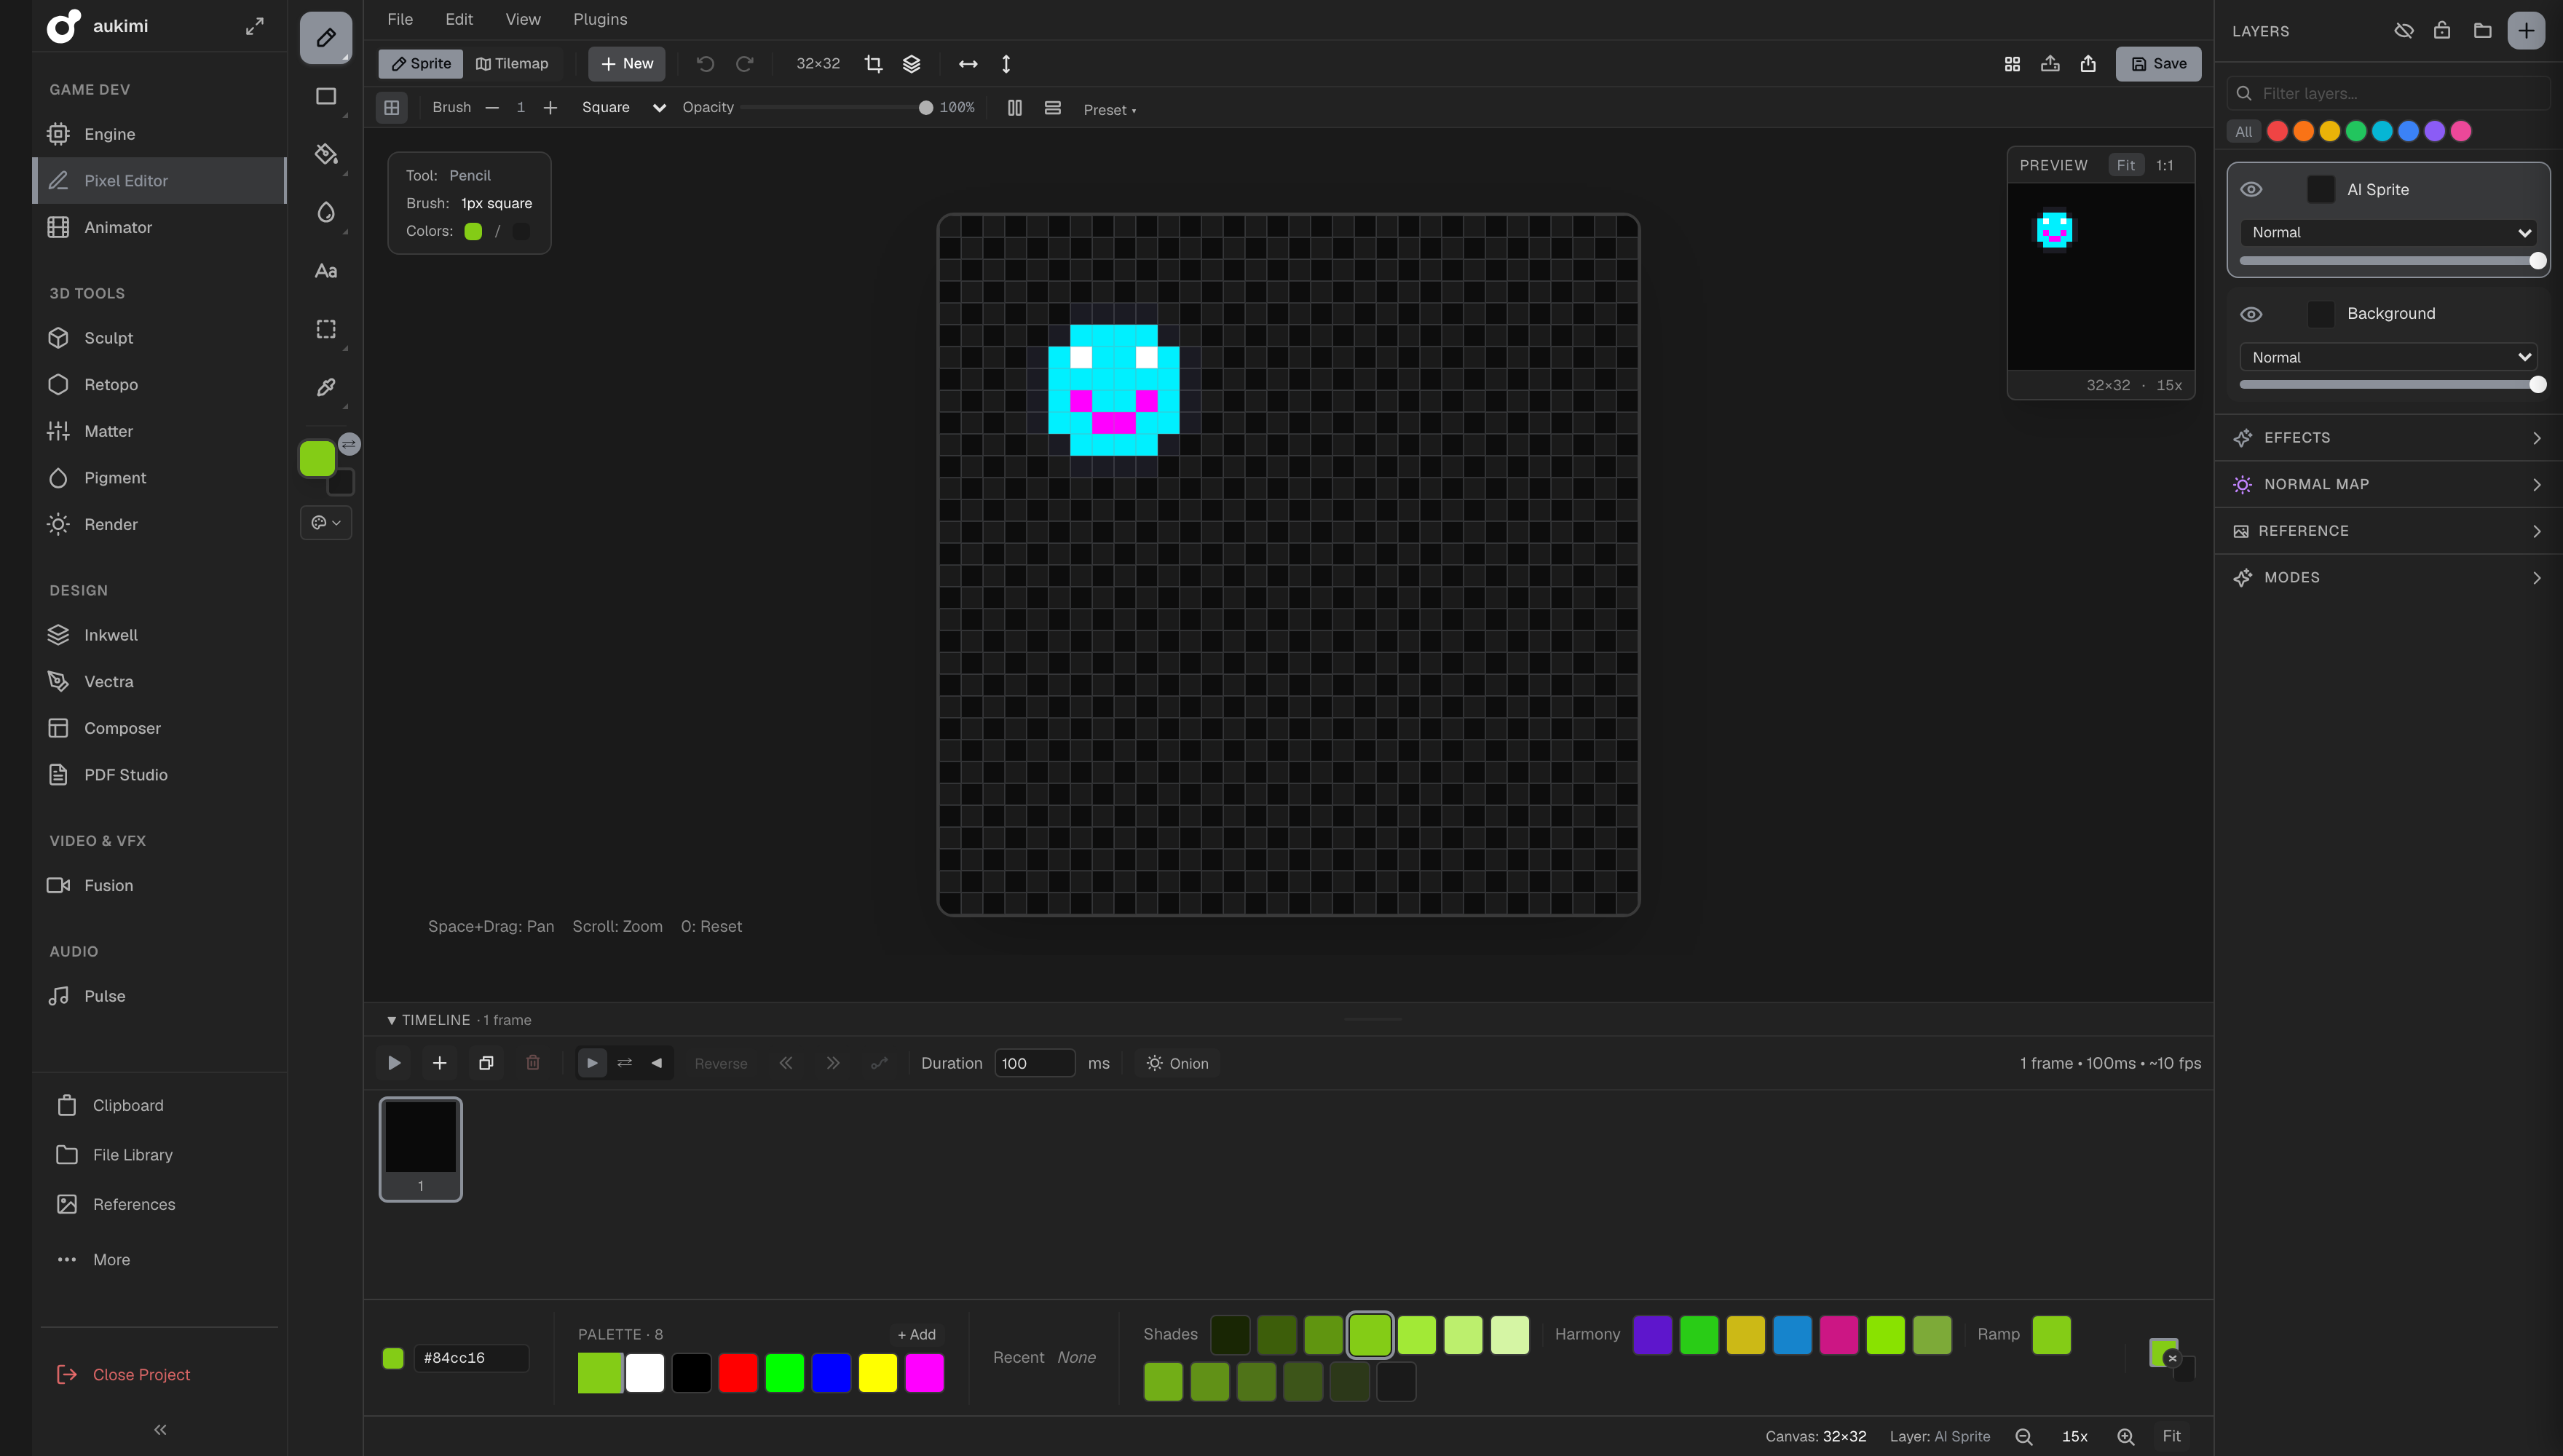This screenshot has width=2563, height=1456.
Task: Click + Add in the palette
Action: click(916, 1334)
